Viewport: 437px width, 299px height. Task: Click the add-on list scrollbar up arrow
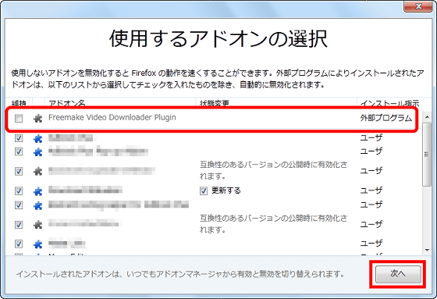click(427, 117)
